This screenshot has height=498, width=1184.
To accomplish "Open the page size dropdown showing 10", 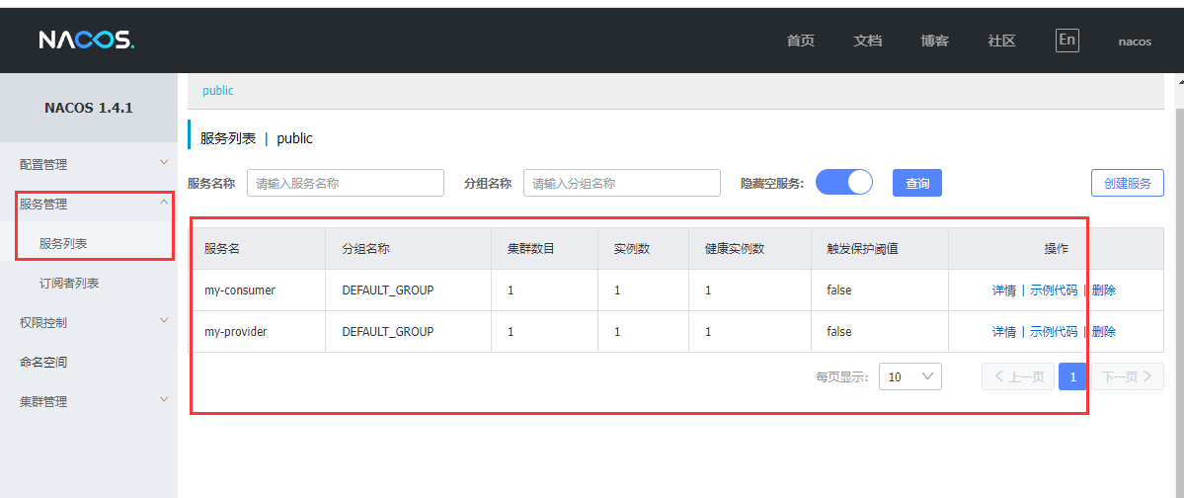I will tap(909, 376).
